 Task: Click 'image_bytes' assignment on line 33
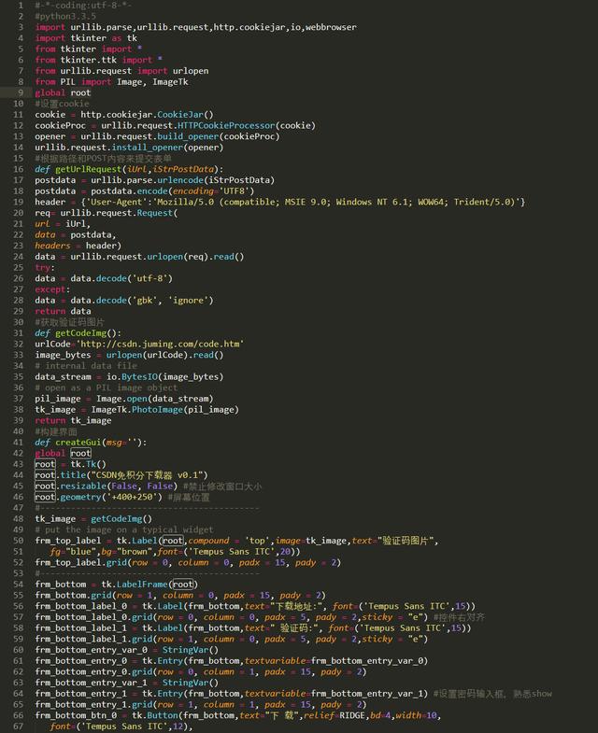point(63,355)
